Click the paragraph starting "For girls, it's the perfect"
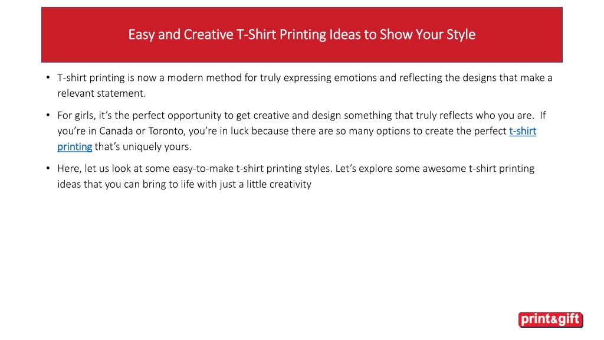This screenshot has width=604, height=340. coord(301,131)
